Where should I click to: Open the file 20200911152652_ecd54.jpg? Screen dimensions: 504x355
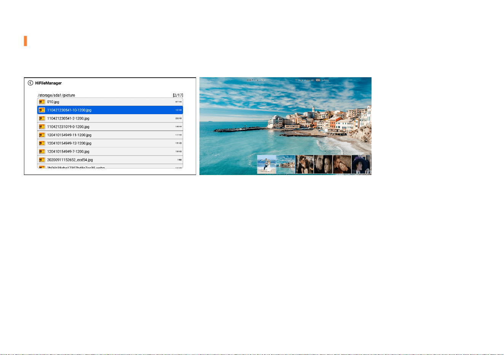[110, 160]
